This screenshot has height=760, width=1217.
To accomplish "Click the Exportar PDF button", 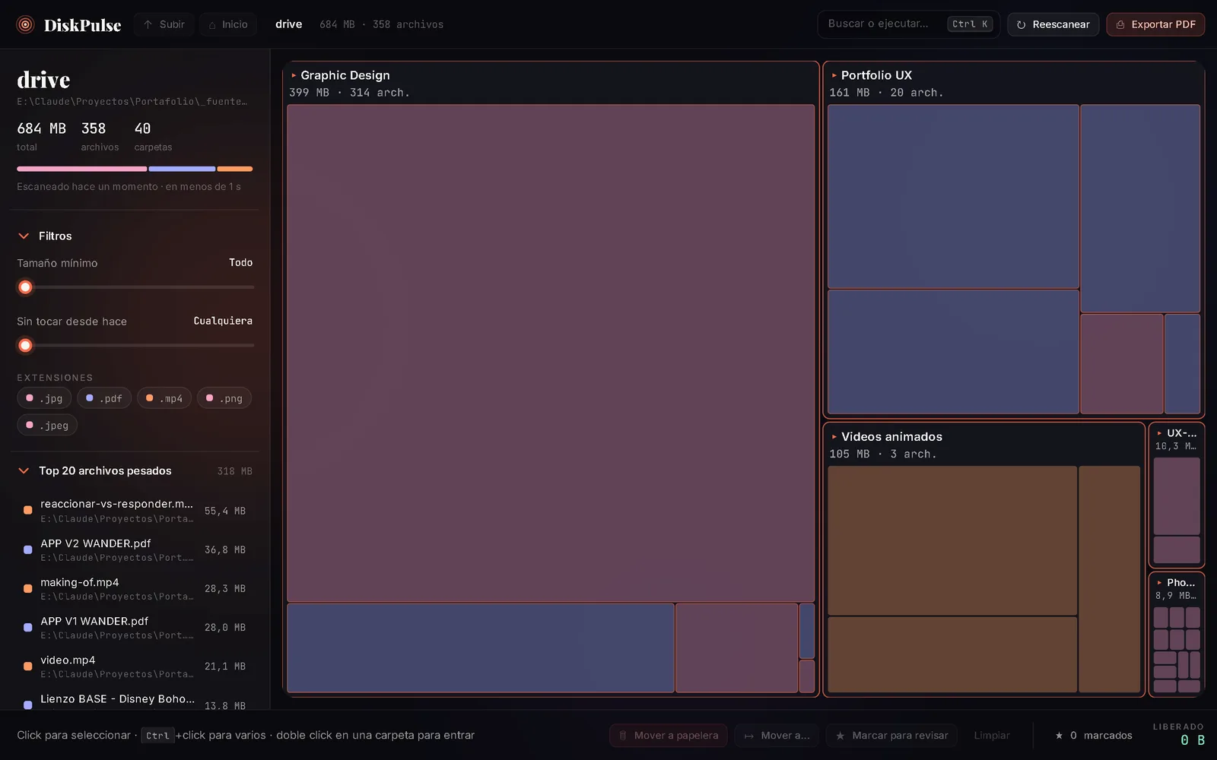I will tap(1155, 24).
